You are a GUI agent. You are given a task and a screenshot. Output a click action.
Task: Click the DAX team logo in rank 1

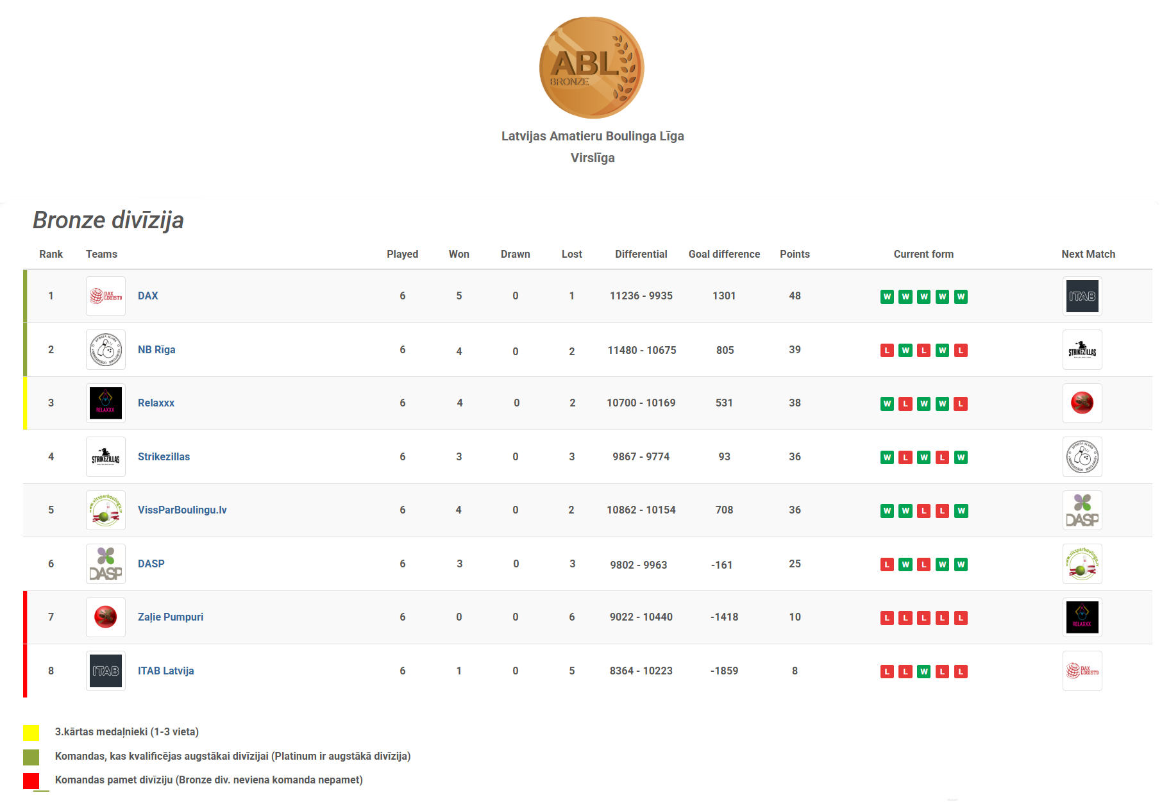106,296
